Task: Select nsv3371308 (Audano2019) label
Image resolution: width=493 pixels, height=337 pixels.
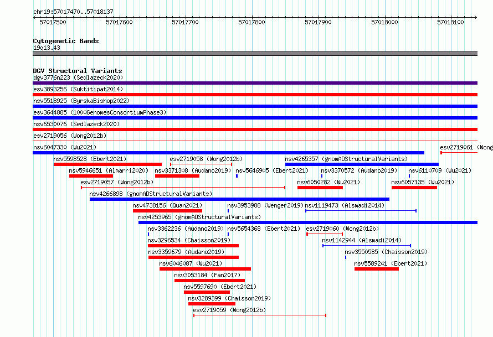Action: [x=193, y=170]
